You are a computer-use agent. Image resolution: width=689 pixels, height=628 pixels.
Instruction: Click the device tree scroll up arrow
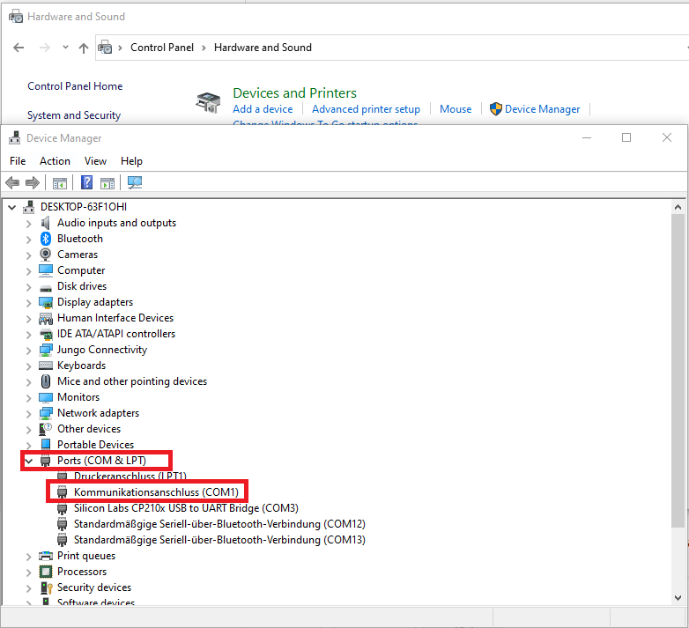click(x=678, y=207)
